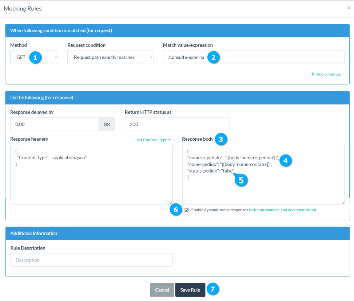Click the numbered marker 4 badge
This screenshot has width=354, height=301.
click(x=286, y=160)
